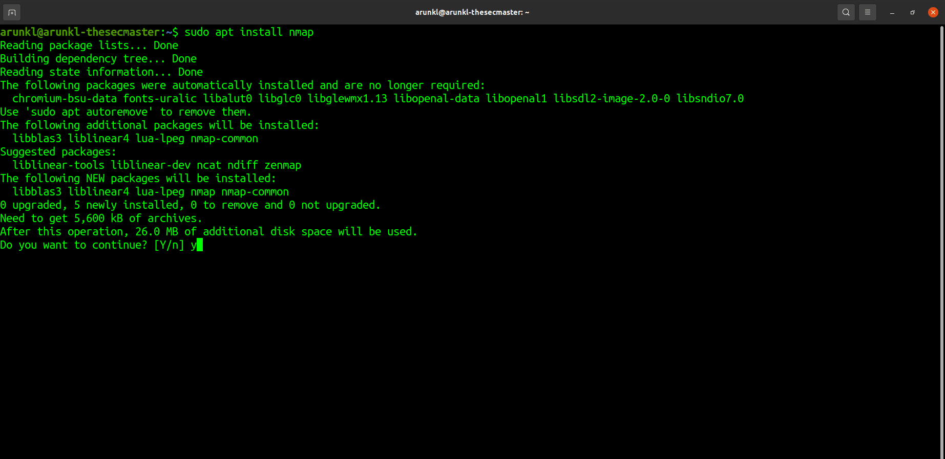945x459 pixels.
Task: Click 'The following NEW packages' line
Action: click(138, 179)
